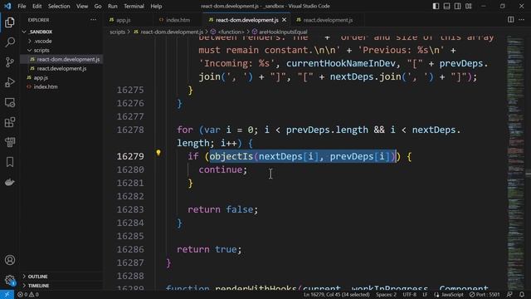Open the File menu

pyautogui.click(x=22, y=6)
